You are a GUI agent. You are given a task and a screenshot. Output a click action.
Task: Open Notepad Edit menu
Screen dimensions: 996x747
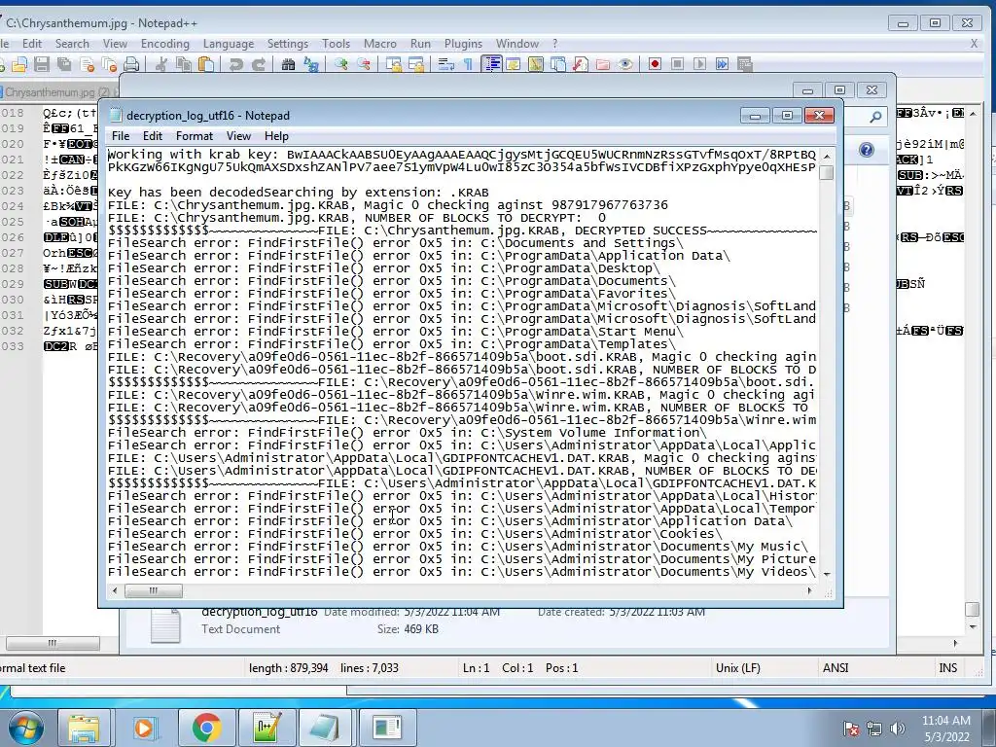153,136
